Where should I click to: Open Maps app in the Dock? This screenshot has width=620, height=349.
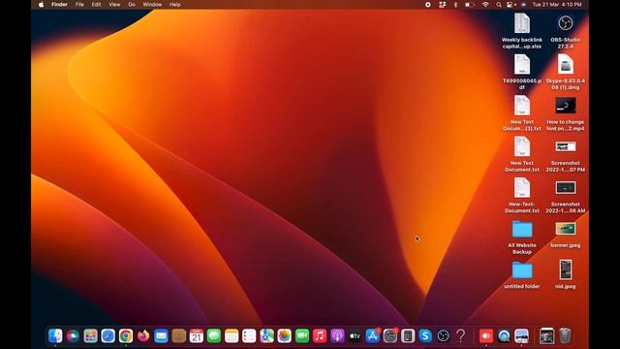click(267, 336)
